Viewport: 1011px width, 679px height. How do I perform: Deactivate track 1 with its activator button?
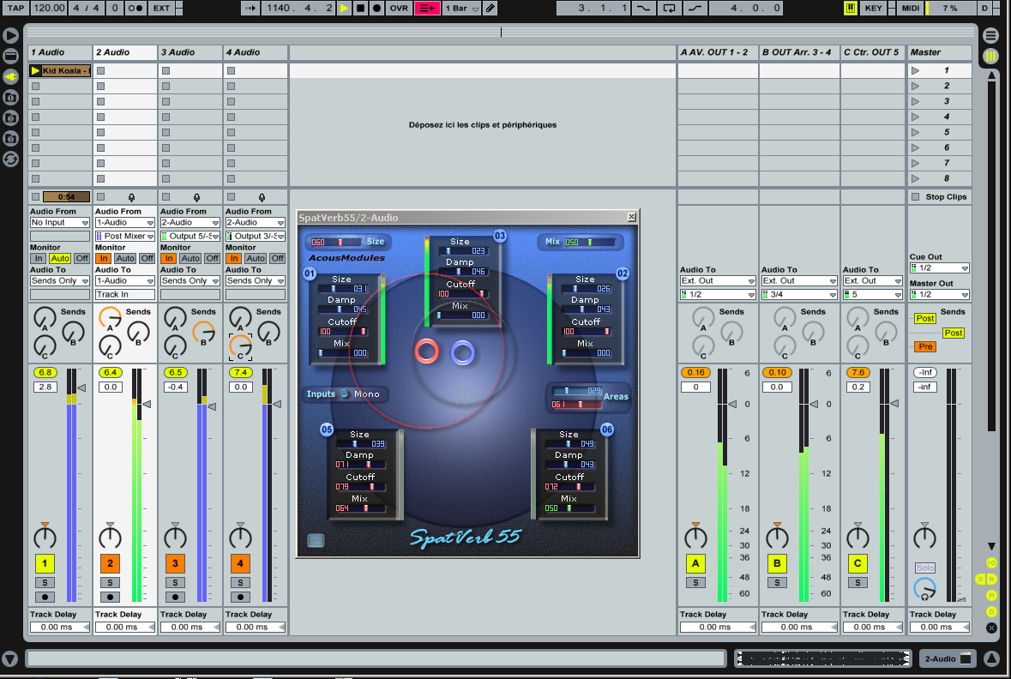pos(45,563)
